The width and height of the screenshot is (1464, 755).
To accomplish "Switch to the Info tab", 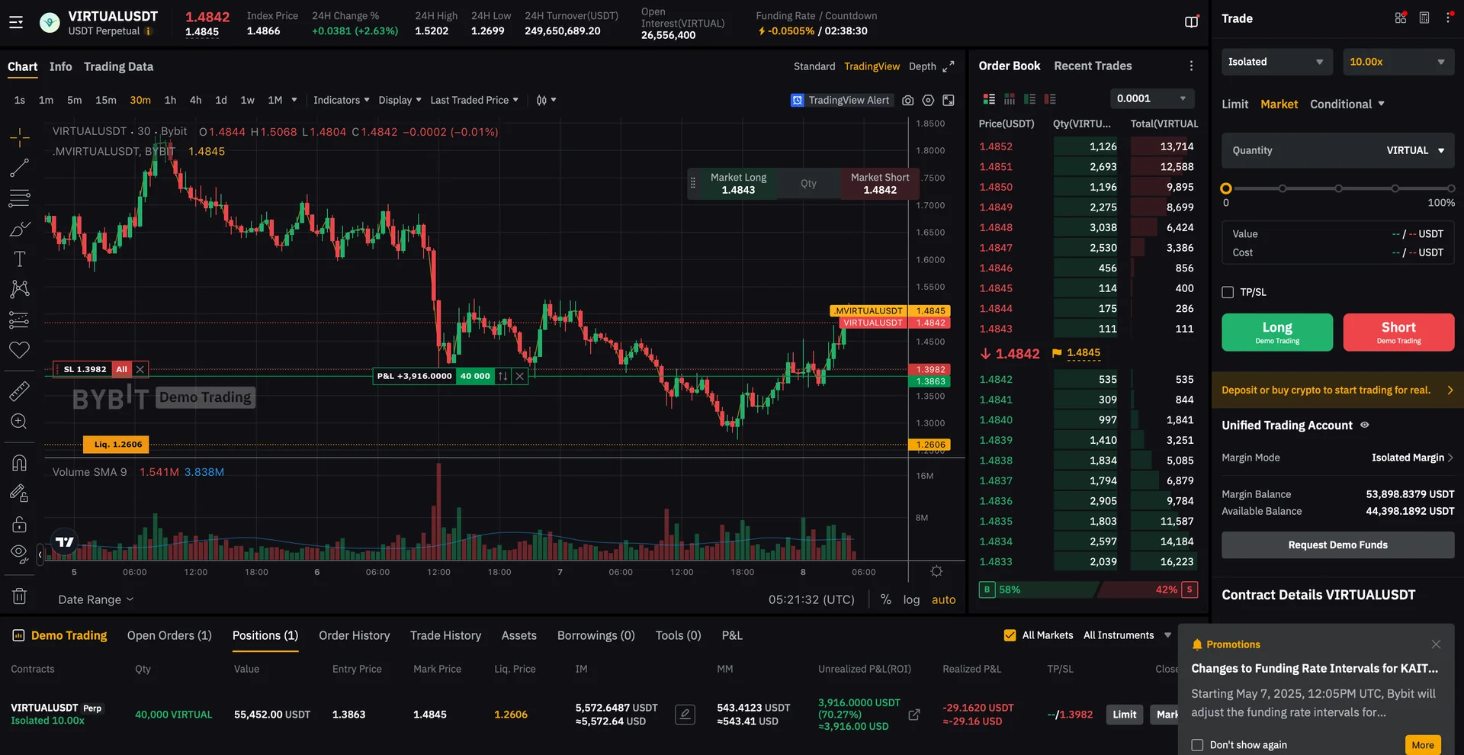I will (61, 66).
